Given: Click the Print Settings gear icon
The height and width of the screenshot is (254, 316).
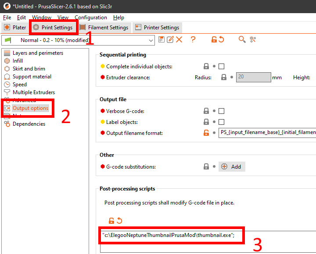Looking at the screenshot, I should [x=36, y=27].
